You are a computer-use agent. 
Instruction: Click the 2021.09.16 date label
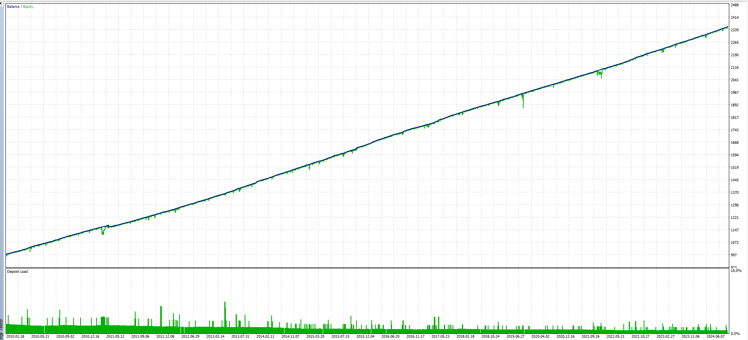pos(591,336)
